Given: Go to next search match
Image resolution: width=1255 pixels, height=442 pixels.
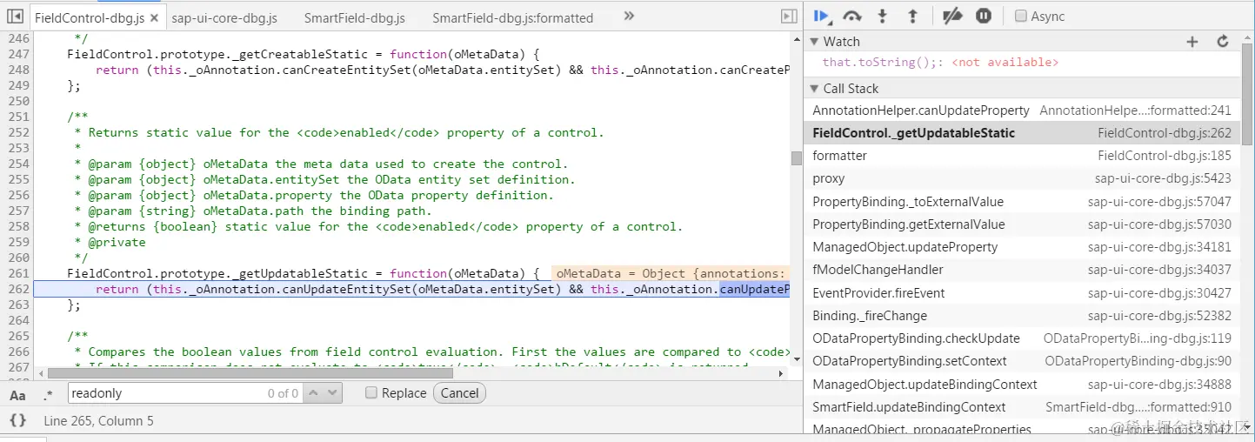Looking at the screenshot, I should pyautogui.click(x=334, y=393).
